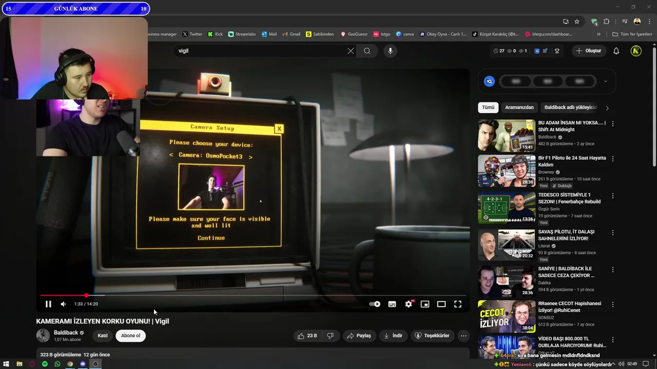Open options for Shift At Midnight video
Viewport: 657px width, 369px height.
click(x=612, y=124)
